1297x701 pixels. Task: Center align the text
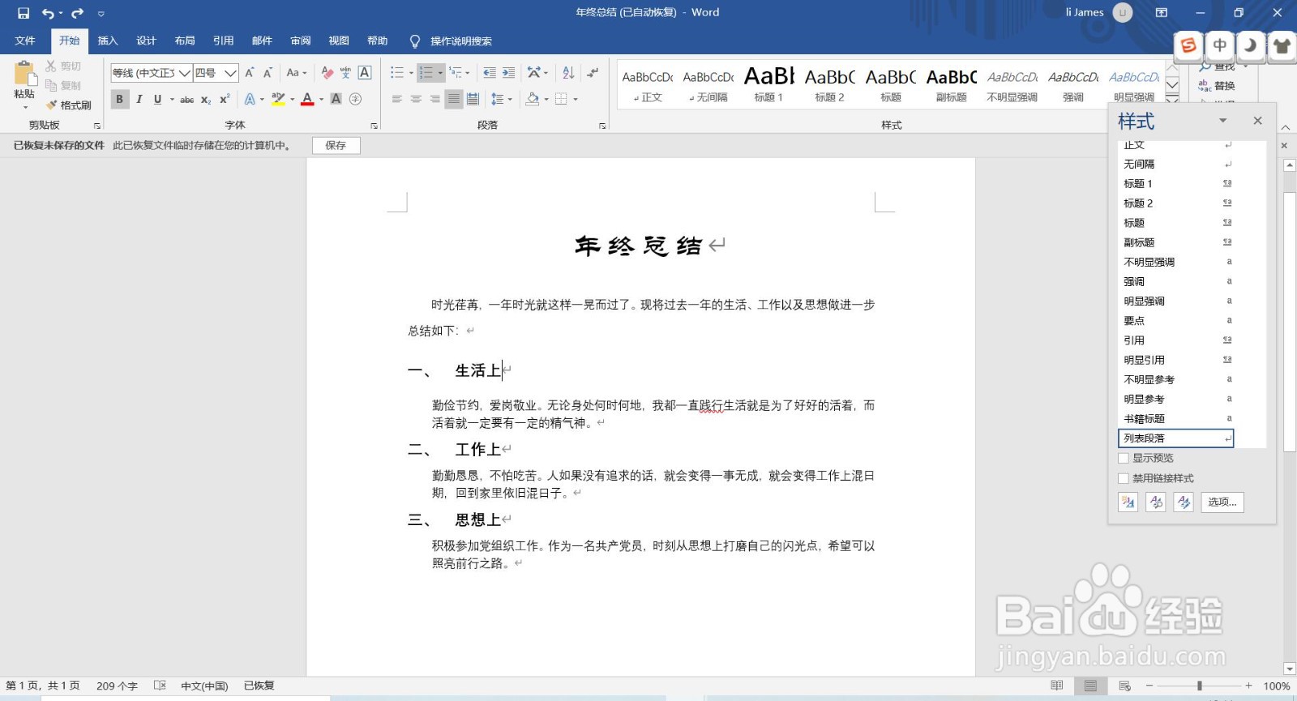click(x=416, y=99)
